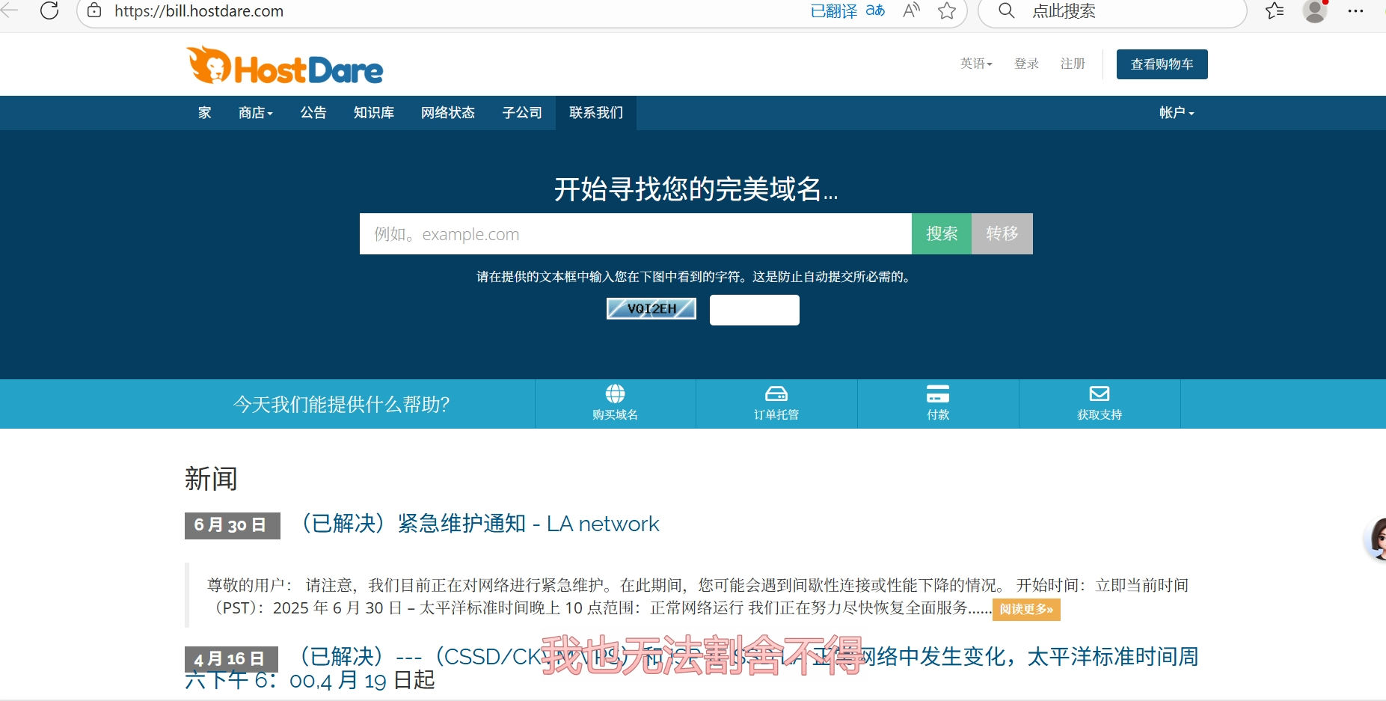Expand the 商店 store menu

pyautogui.click(x=255, y=113)
